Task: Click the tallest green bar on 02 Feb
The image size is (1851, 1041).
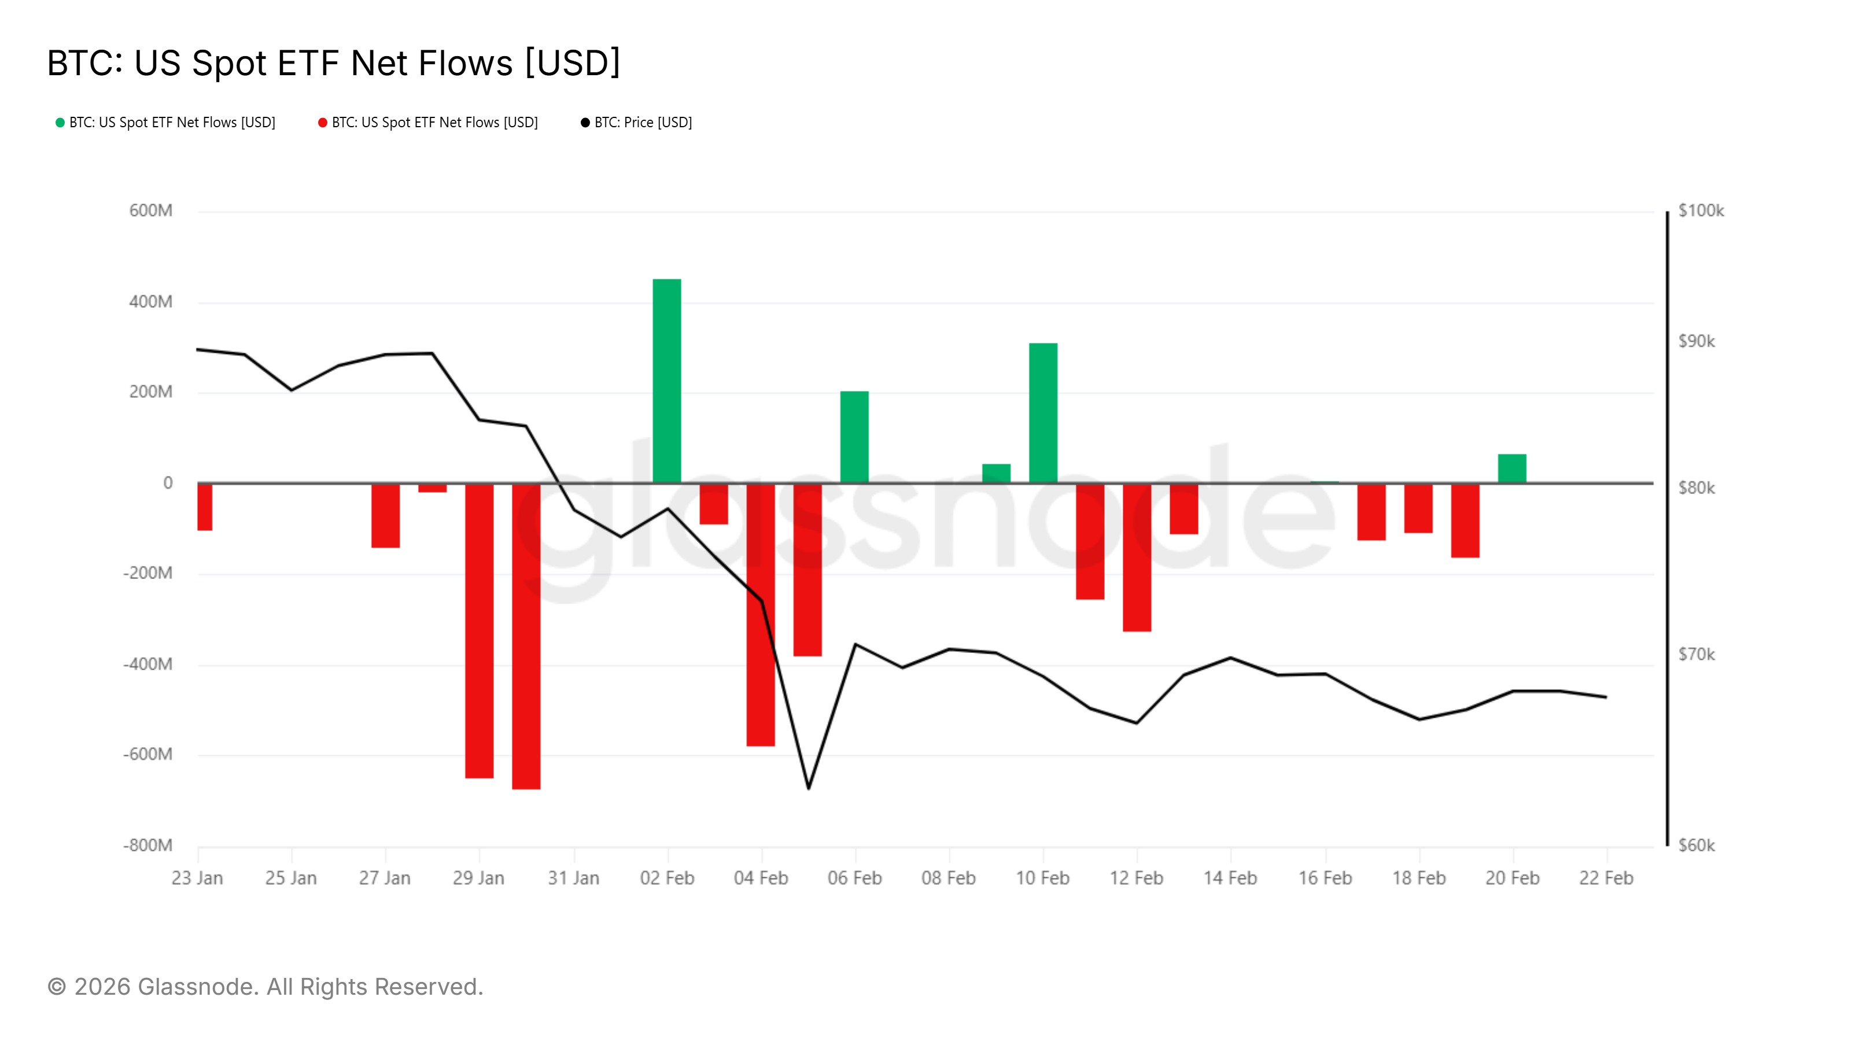Action: click(667, 381)
